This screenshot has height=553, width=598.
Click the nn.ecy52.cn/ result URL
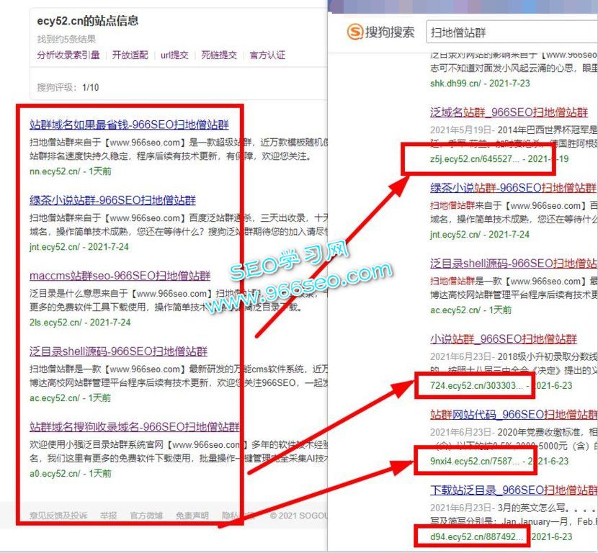(55, 171)
